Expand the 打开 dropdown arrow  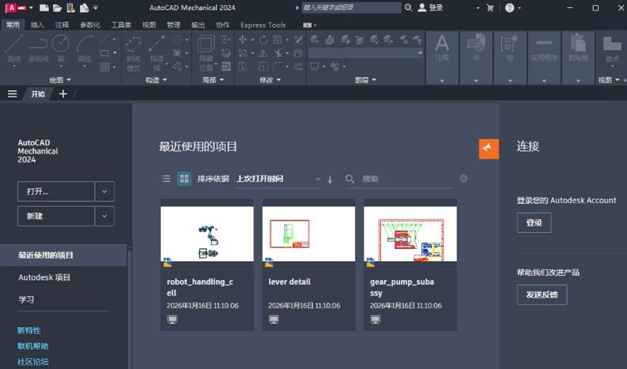[x=104, y=191]
